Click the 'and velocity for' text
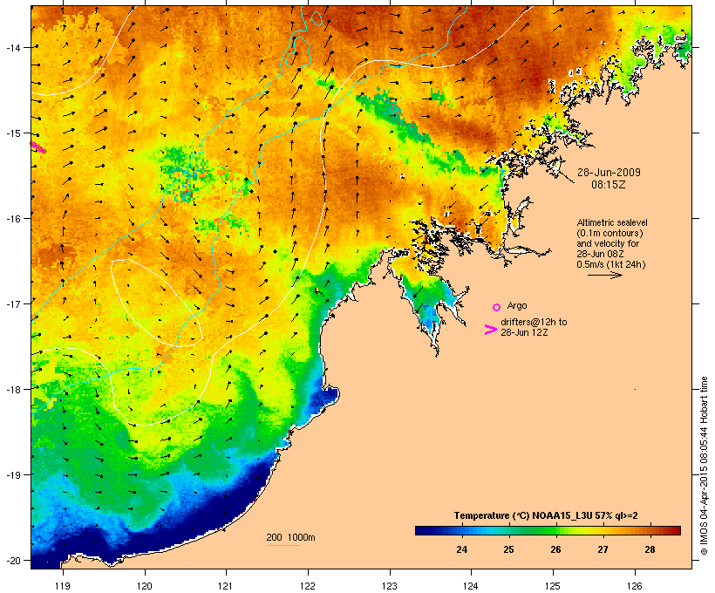Viewport: 715px width, 593px height. [x=608, y=243]
